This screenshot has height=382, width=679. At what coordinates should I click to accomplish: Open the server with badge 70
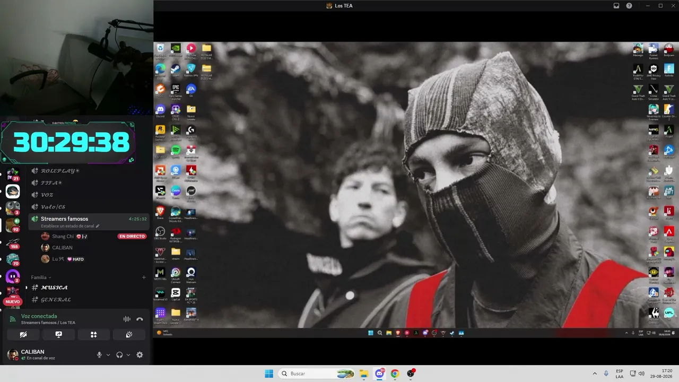(13, 259)
